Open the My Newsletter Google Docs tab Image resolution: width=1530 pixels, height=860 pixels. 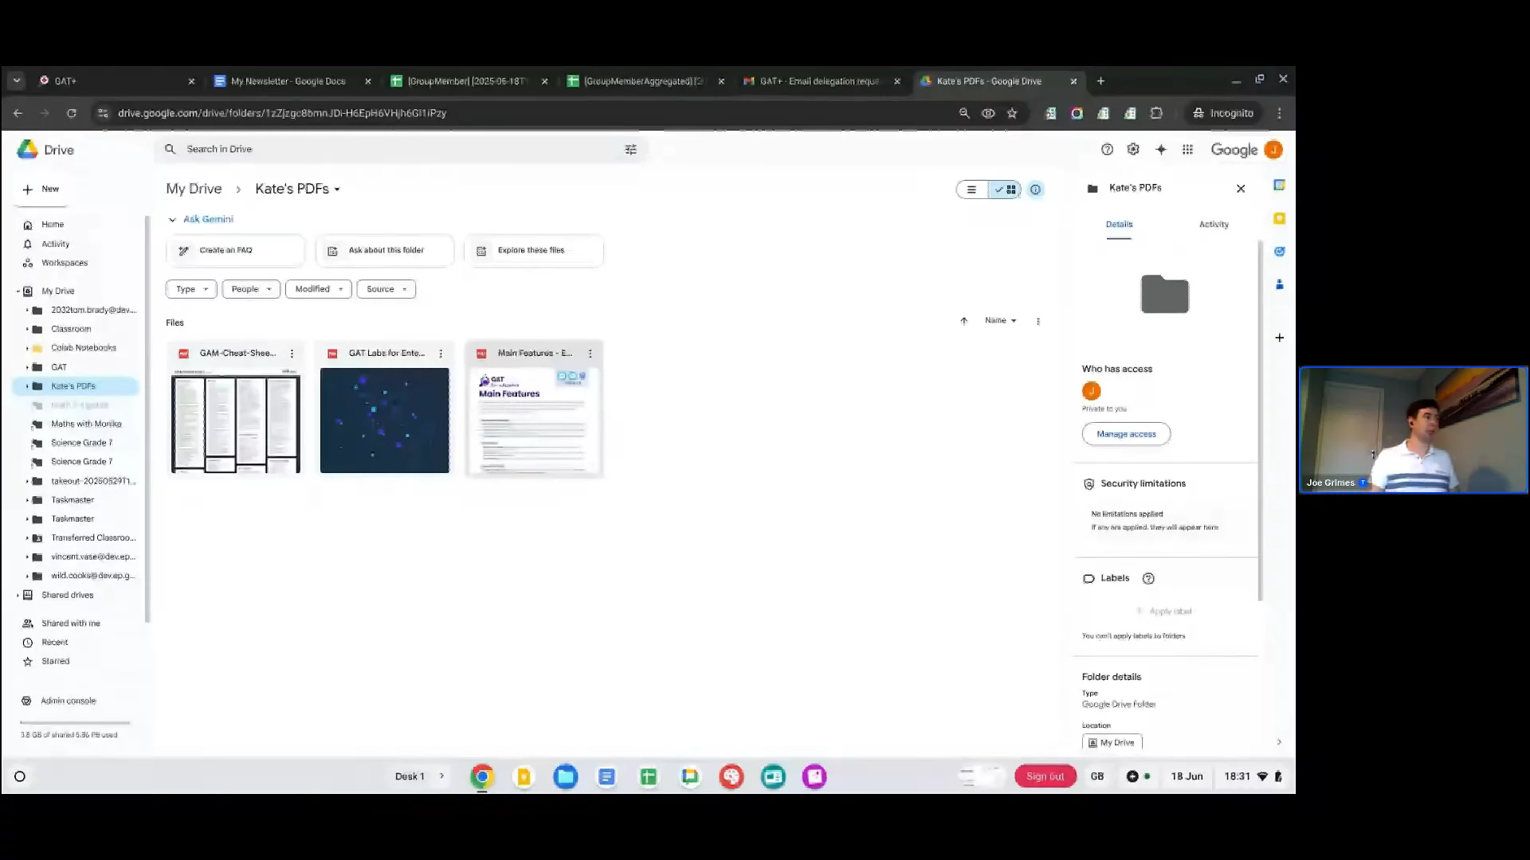pos(288,81)
